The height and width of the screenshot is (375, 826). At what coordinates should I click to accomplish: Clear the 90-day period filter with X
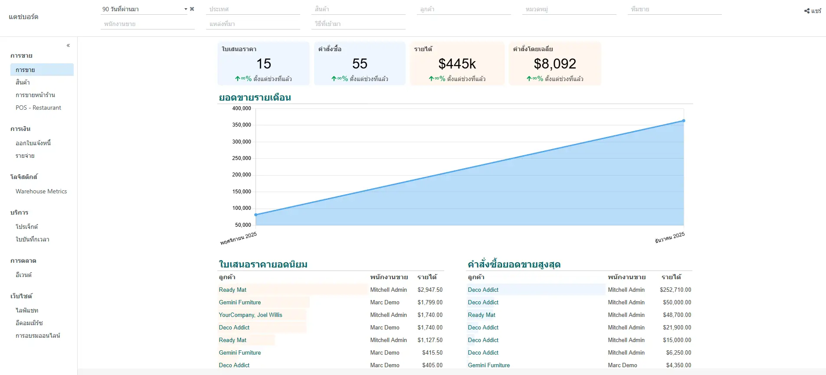pos(192,9)
